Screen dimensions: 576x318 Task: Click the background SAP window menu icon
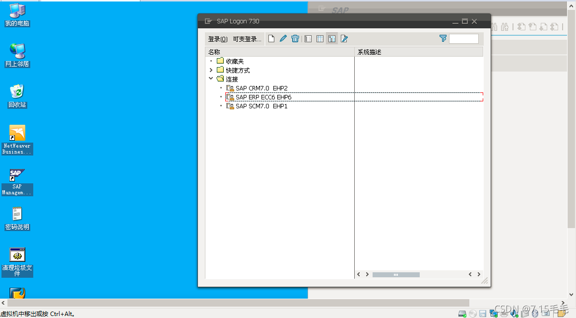[322, 8]
